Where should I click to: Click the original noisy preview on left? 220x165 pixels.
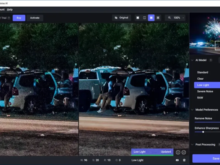point(39,89)
